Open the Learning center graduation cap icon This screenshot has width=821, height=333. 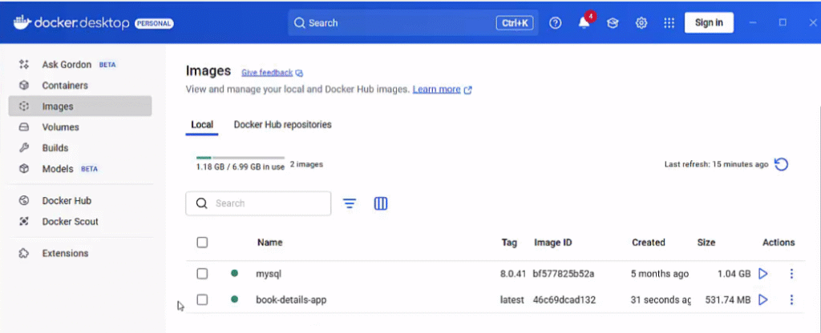613,23
